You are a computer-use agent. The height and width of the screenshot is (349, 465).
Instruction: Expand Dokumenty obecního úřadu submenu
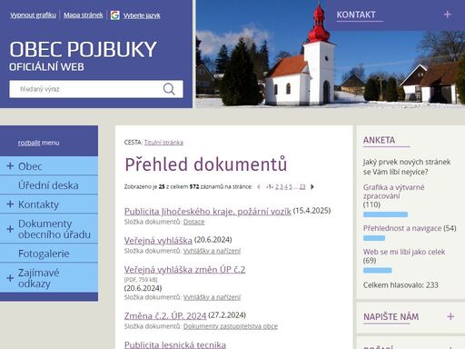pos(10,229)
